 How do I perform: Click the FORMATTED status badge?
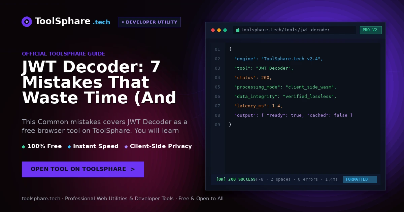click(x=360, y=179)
